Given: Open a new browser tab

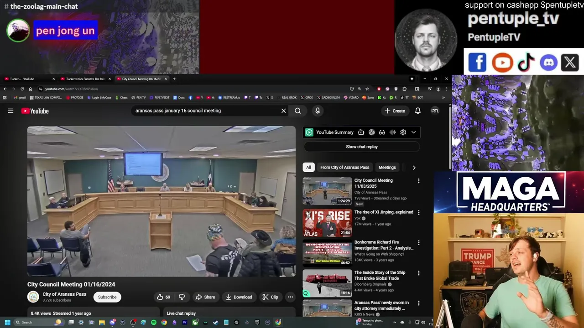Looking at the screenshot, I should point(174,79).
